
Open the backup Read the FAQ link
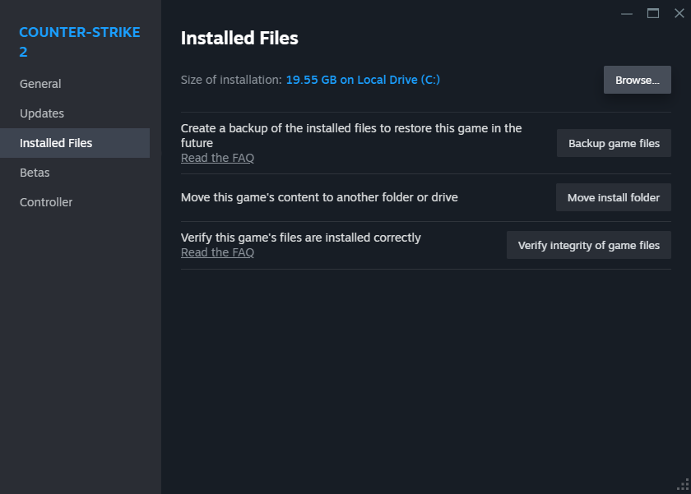217,157
